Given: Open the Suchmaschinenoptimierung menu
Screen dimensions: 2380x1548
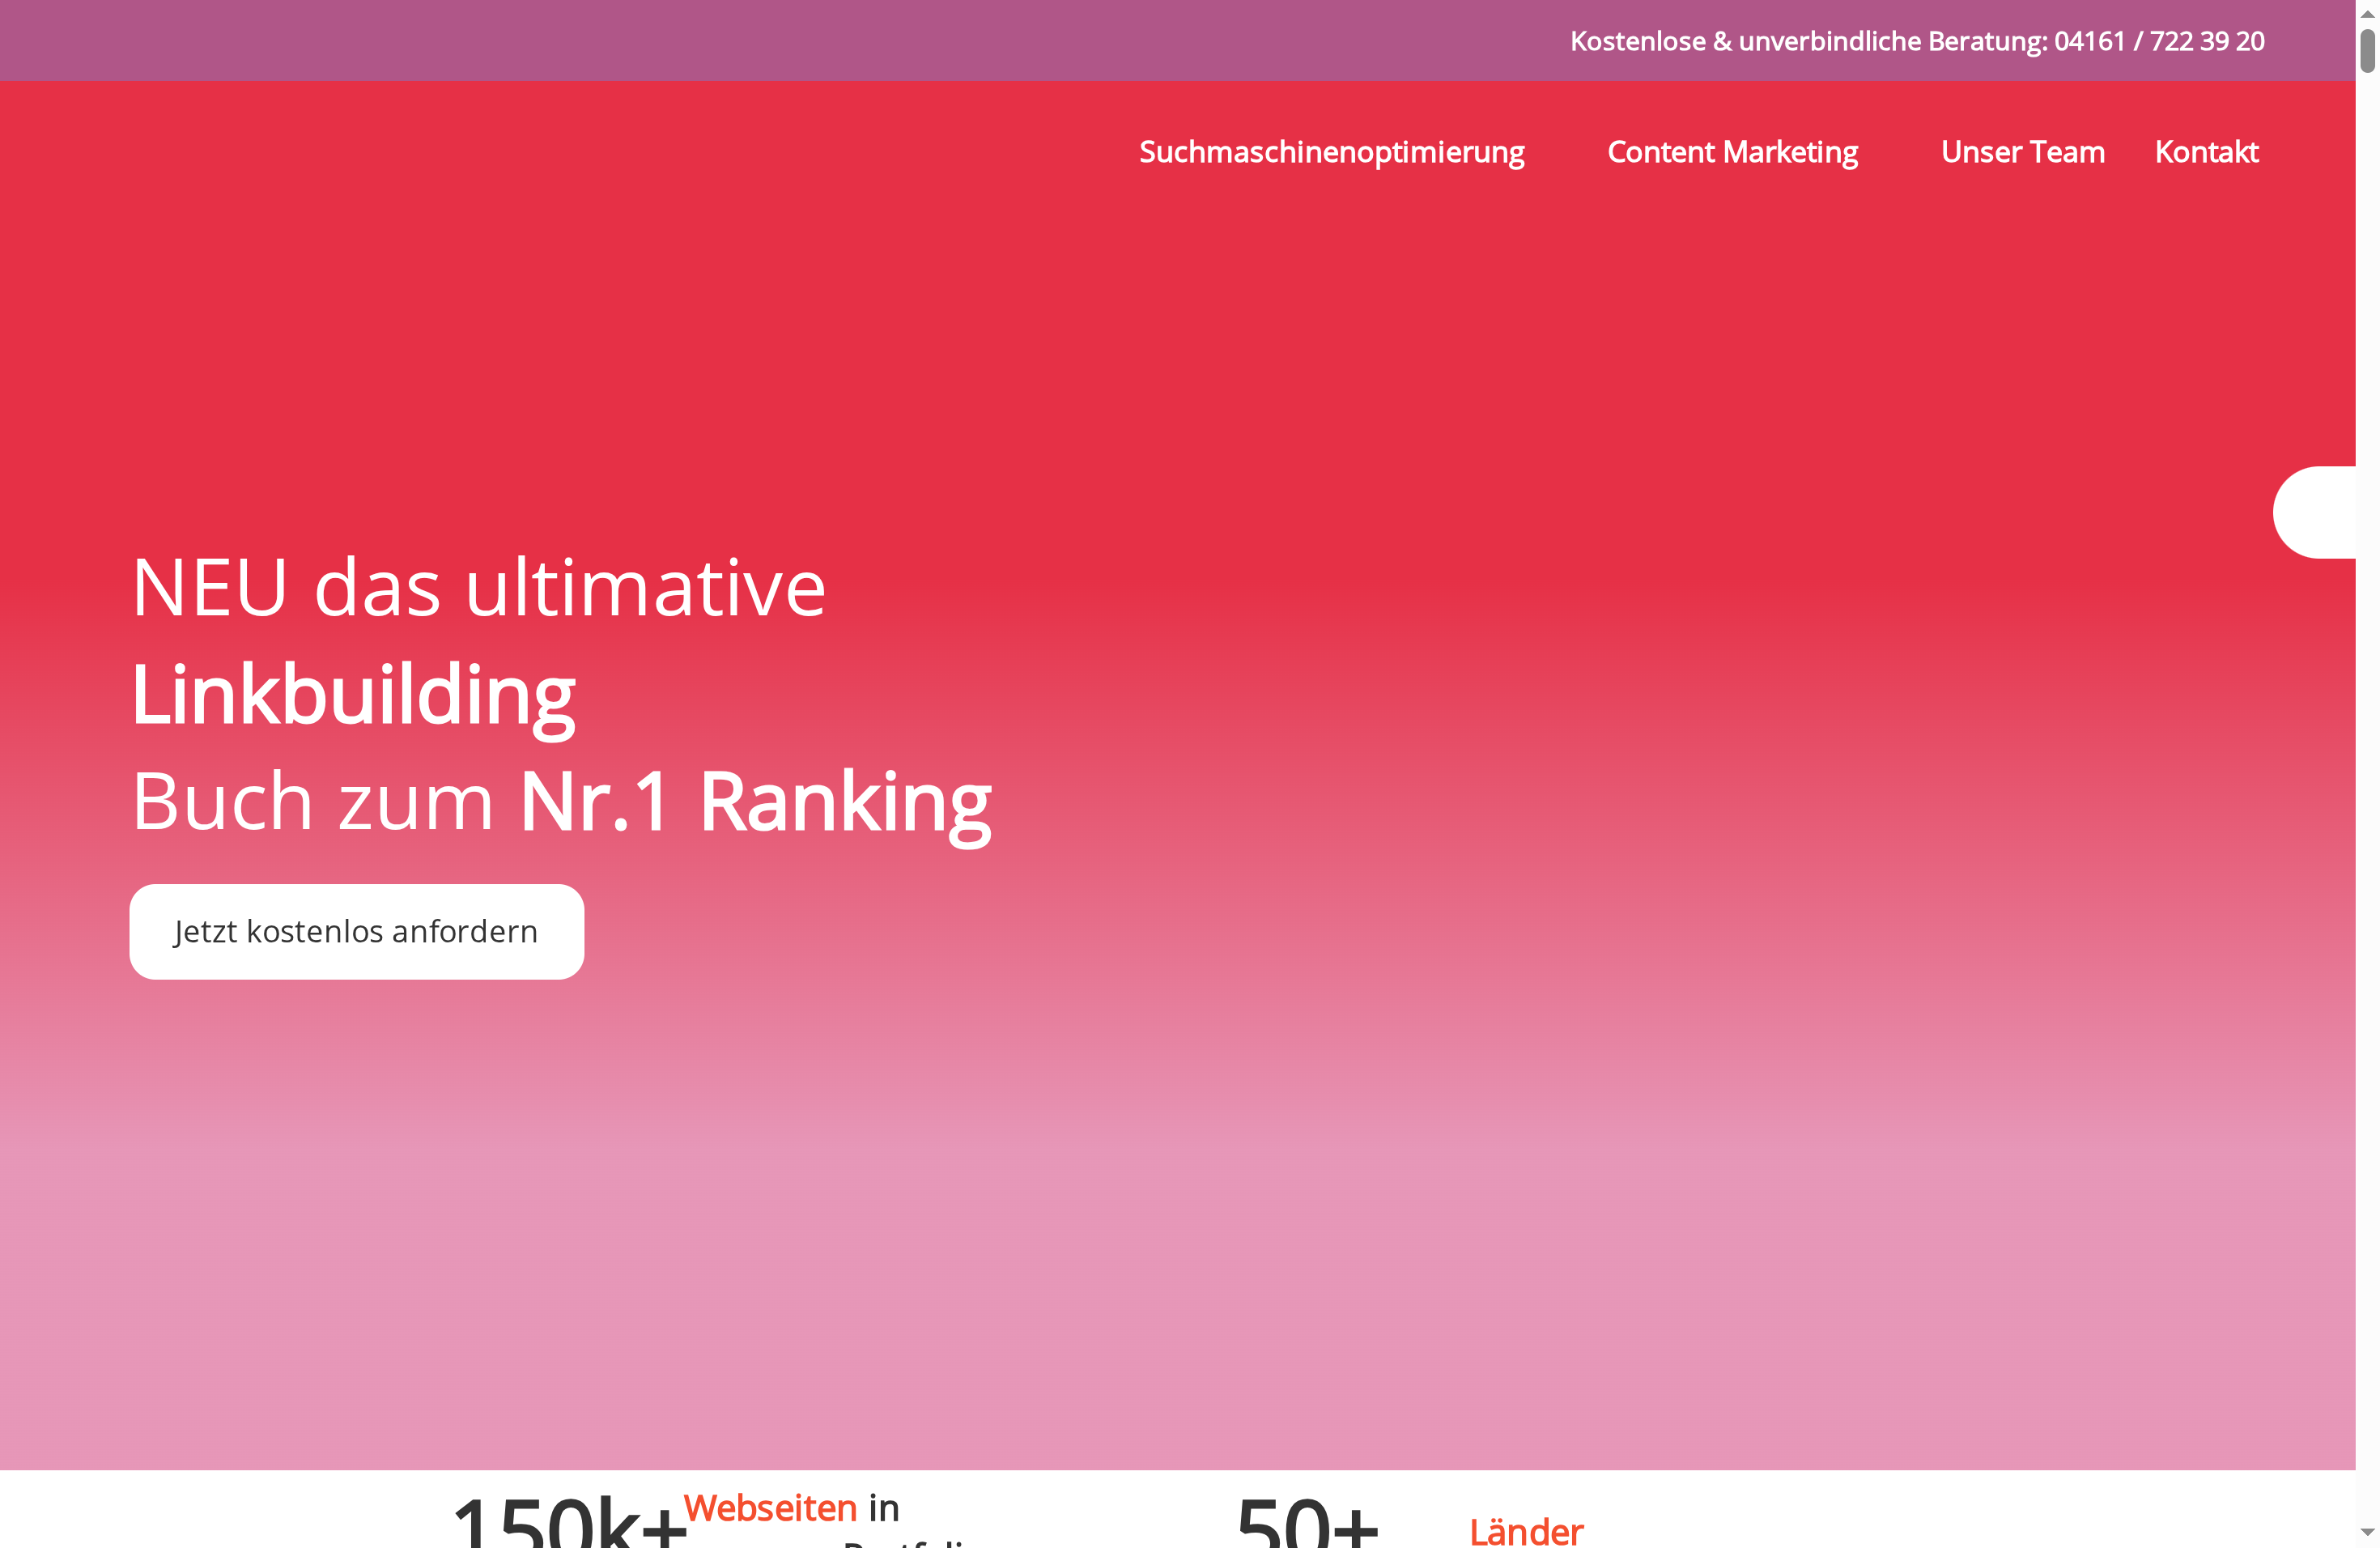Looking at the screenshot, I should click(x=1332, y=152).
